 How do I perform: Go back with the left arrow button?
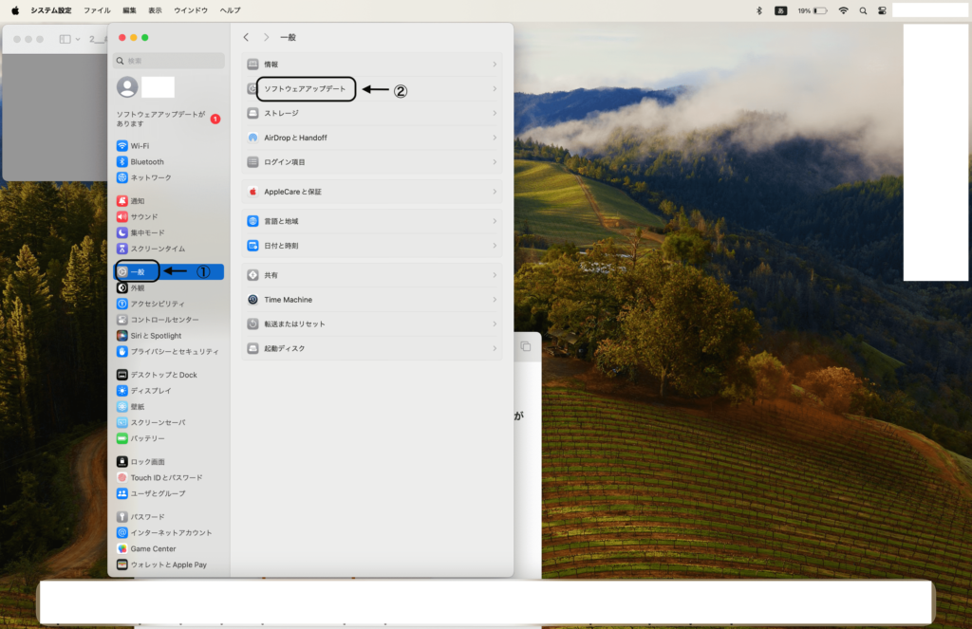[x=246, y=37]
